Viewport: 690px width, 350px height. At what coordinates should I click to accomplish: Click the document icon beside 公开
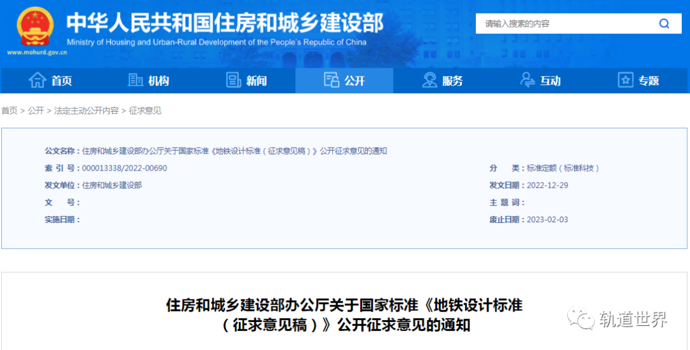(332, 80)
